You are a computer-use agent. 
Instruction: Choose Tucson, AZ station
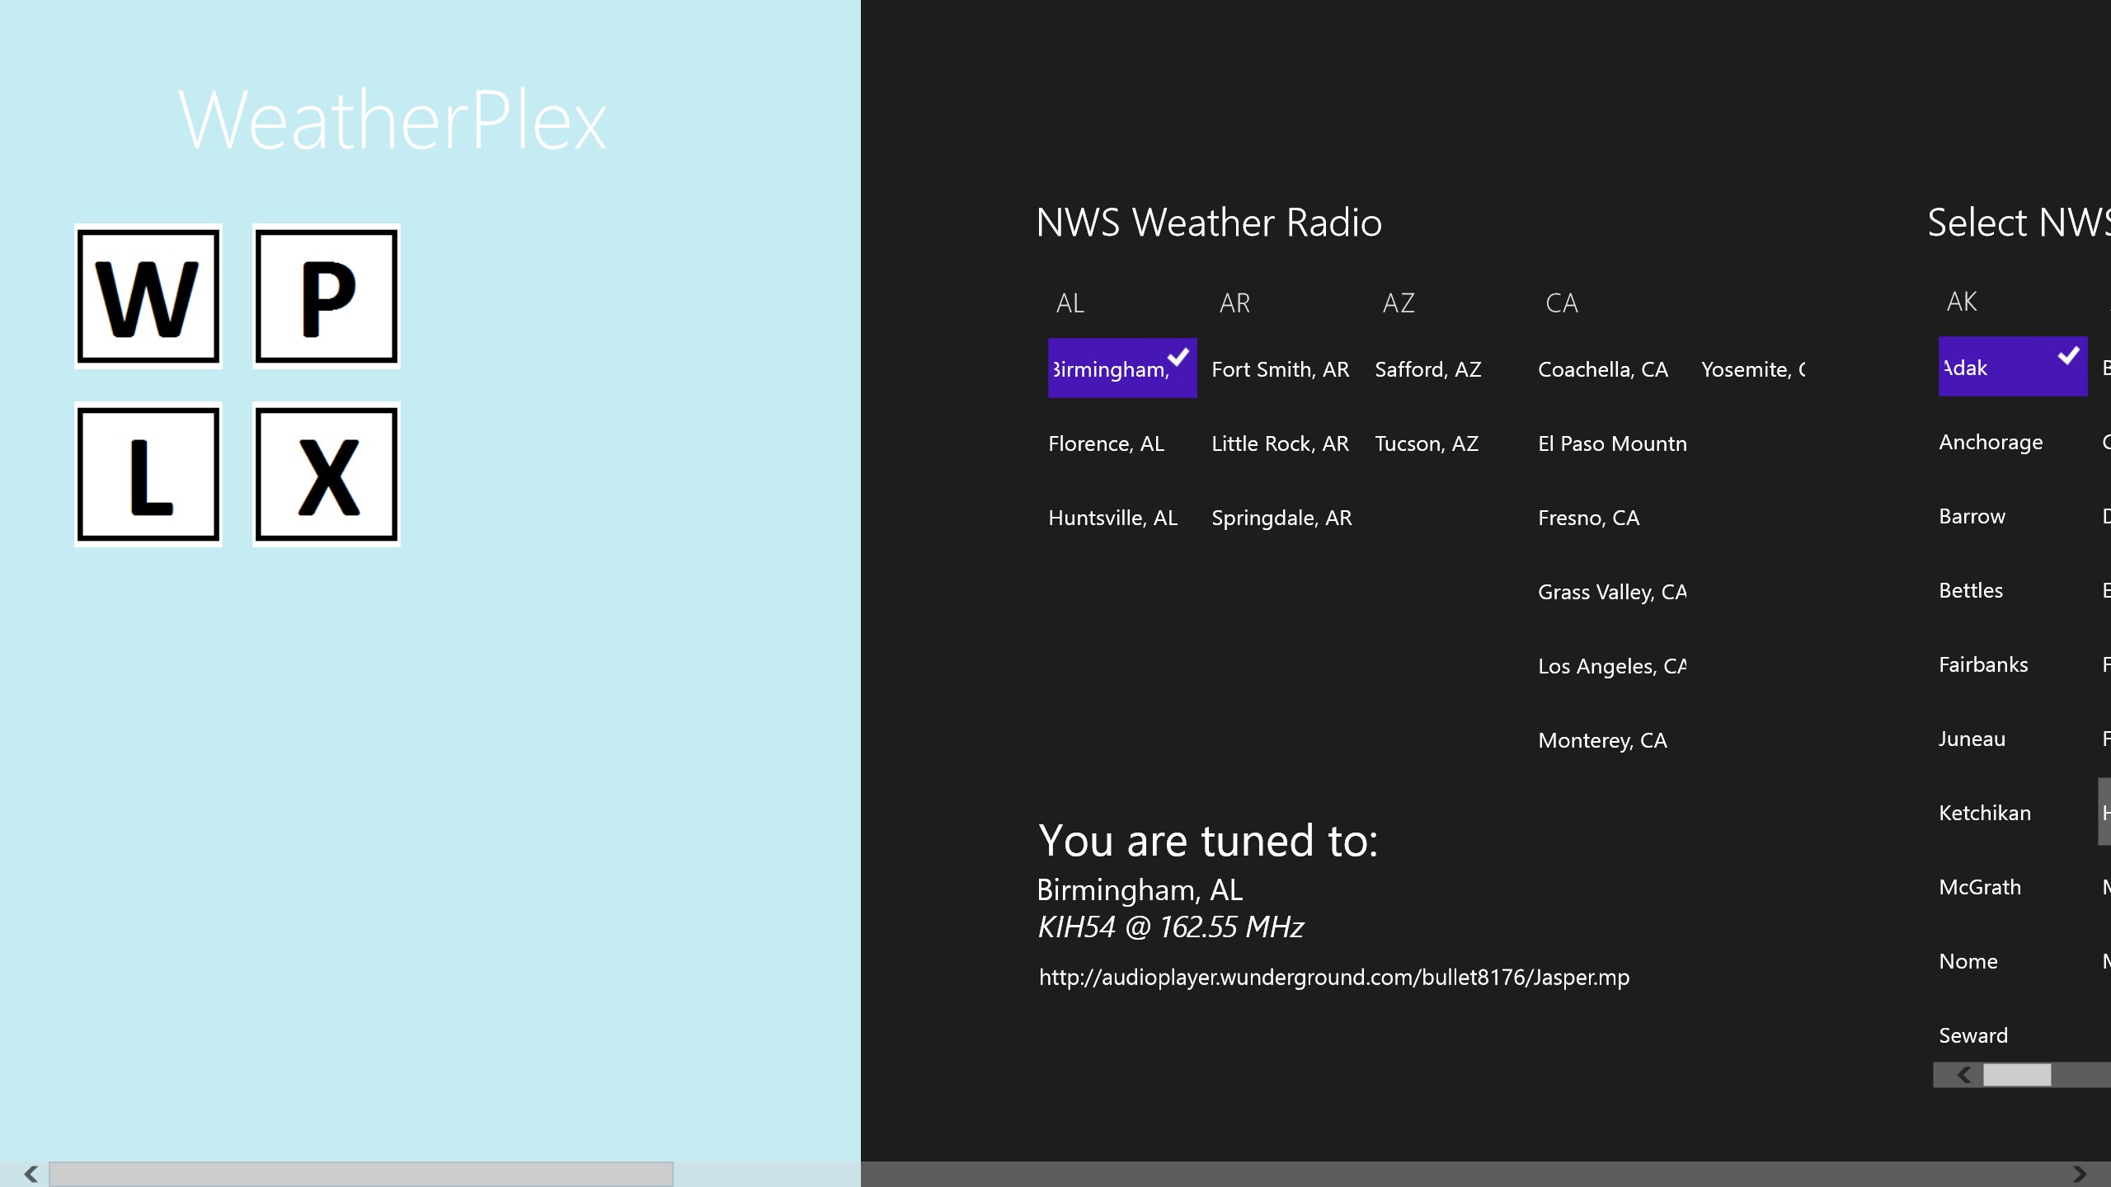point(1427,443)
